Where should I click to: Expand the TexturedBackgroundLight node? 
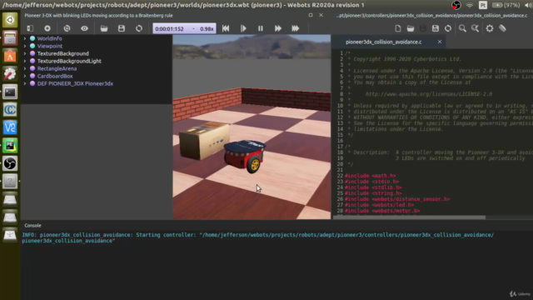coord(25,61)
